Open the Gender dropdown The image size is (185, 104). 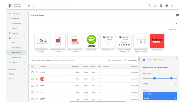160,84
